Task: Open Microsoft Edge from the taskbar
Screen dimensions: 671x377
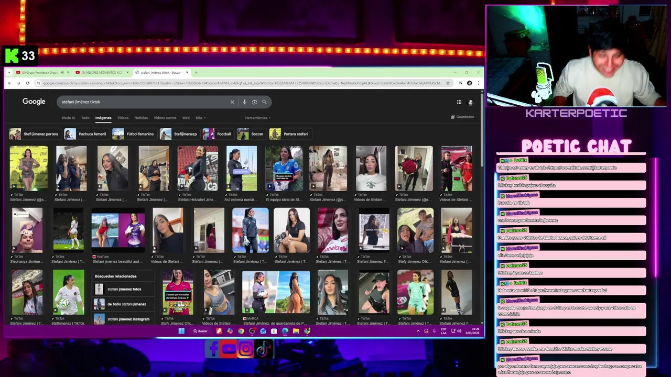Action: 285,331
